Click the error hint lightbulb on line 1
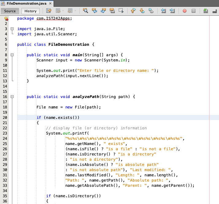The width and height of the screenshot is (219, 204). 6,19
